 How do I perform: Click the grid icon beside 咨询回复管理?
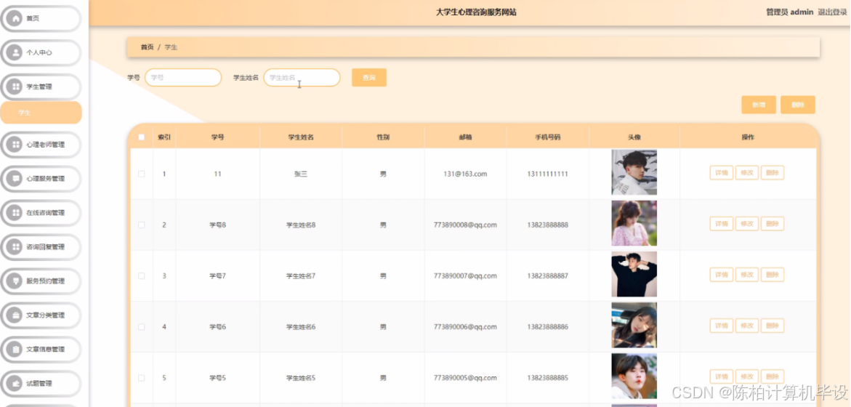tap(15, 247)
